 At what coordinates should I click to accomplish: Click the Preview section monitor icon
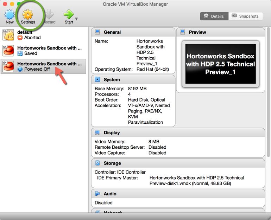(x=183, y=32)
